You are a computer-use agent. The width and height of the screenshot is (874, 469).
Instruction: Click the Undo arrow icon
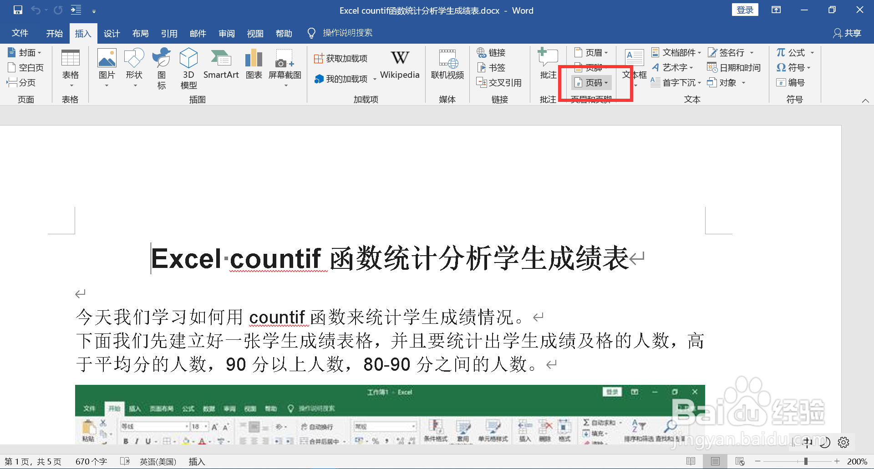tap(36, 10)
